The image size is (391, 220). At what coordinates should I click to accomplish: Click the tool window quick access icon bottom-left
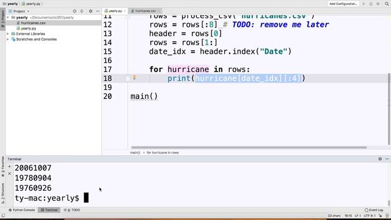pos(3,216)
